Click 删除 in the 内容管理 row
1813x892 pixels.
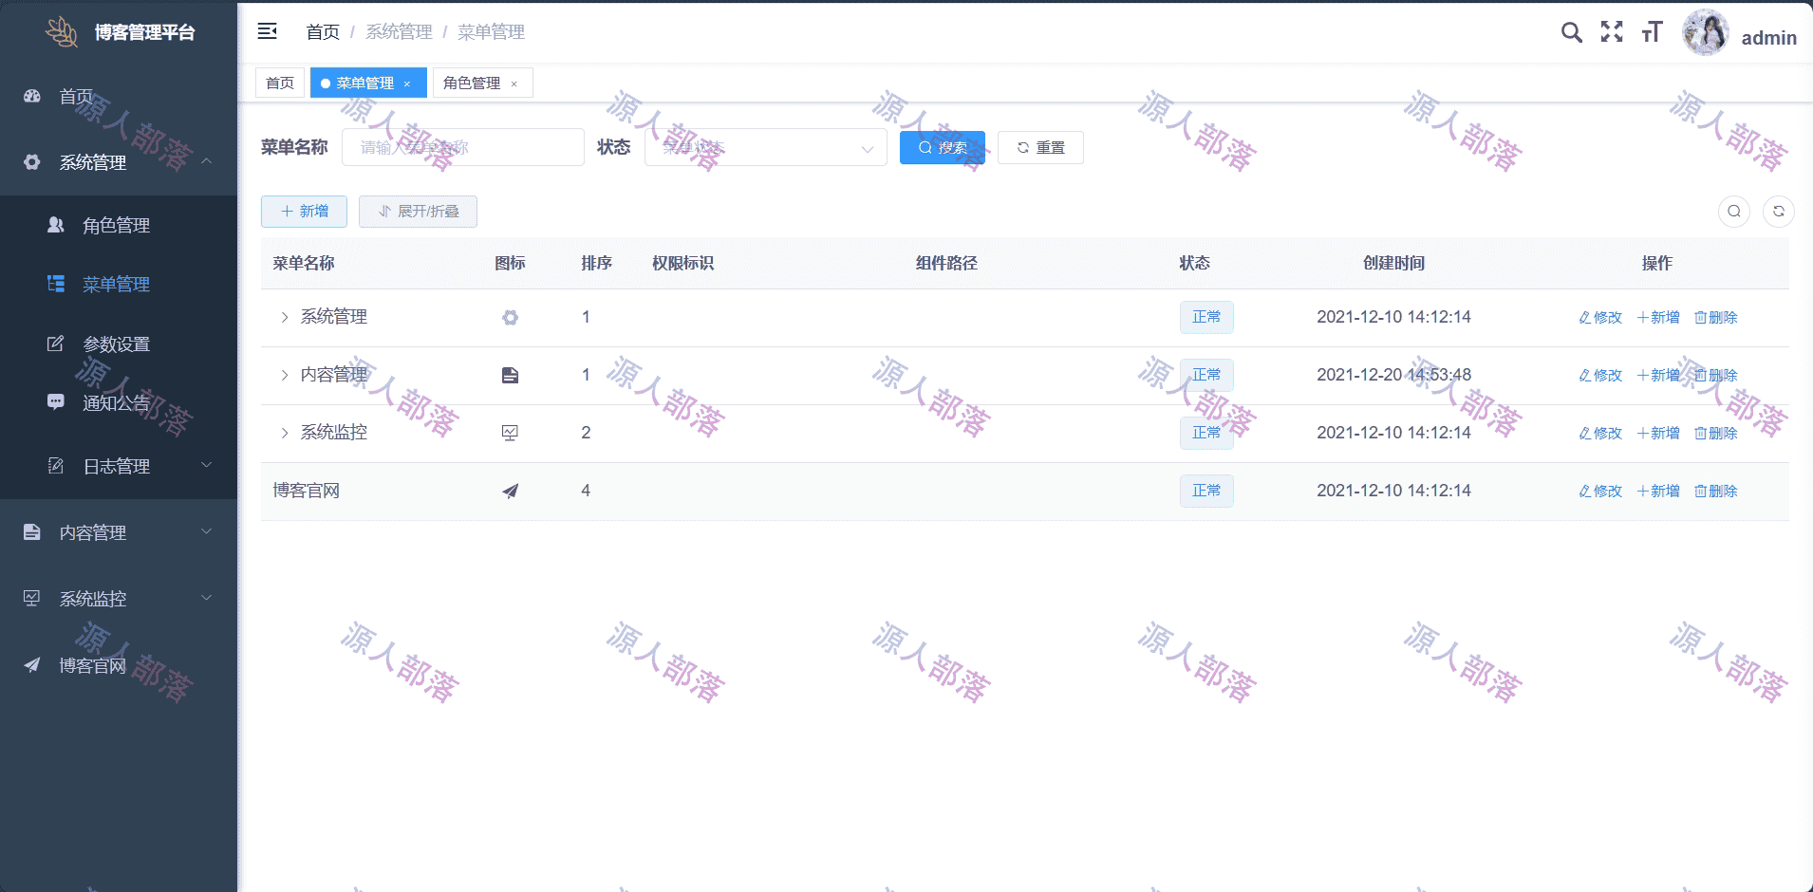pos(1716,375)
